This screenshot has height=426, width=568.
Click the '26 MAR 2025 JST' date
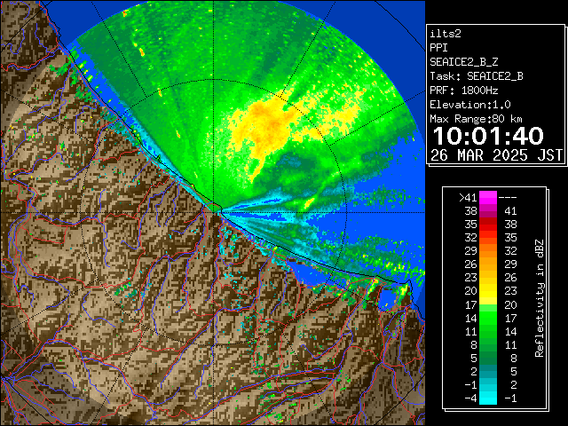496,155
